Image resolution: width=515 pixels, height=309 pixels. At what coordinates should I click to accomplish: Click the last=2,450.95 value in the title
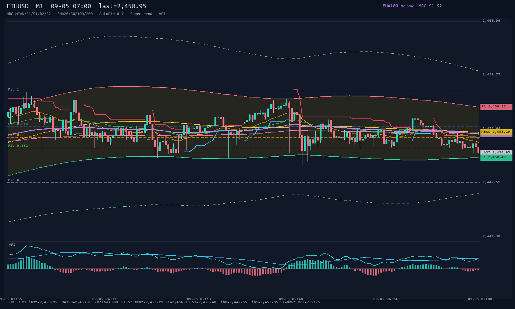coord(122,6)
